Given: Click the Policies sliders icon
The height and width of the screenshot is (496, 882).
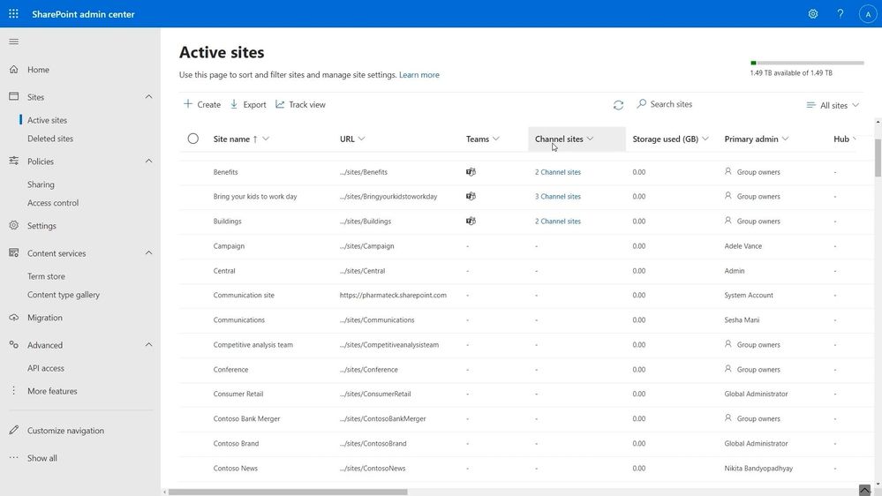Looking at the screenshot, I should [14, 161].
